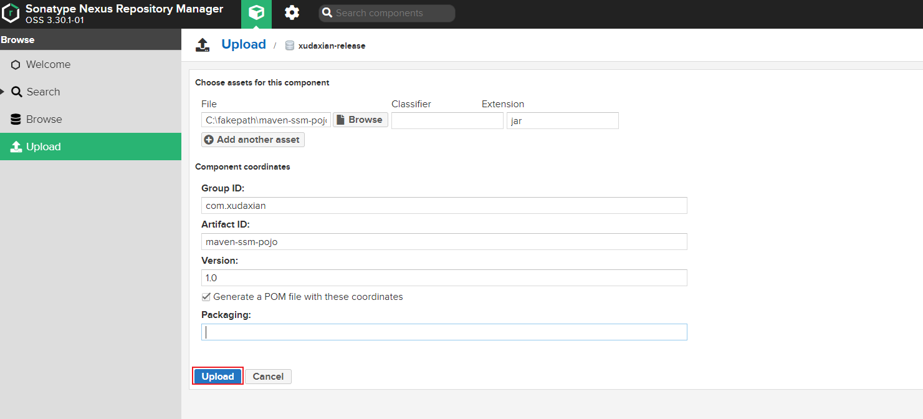Click the xudaxian-release breadcrumb text
The height and width of the screenshot is (419, 923).
[x=332, y=46]
